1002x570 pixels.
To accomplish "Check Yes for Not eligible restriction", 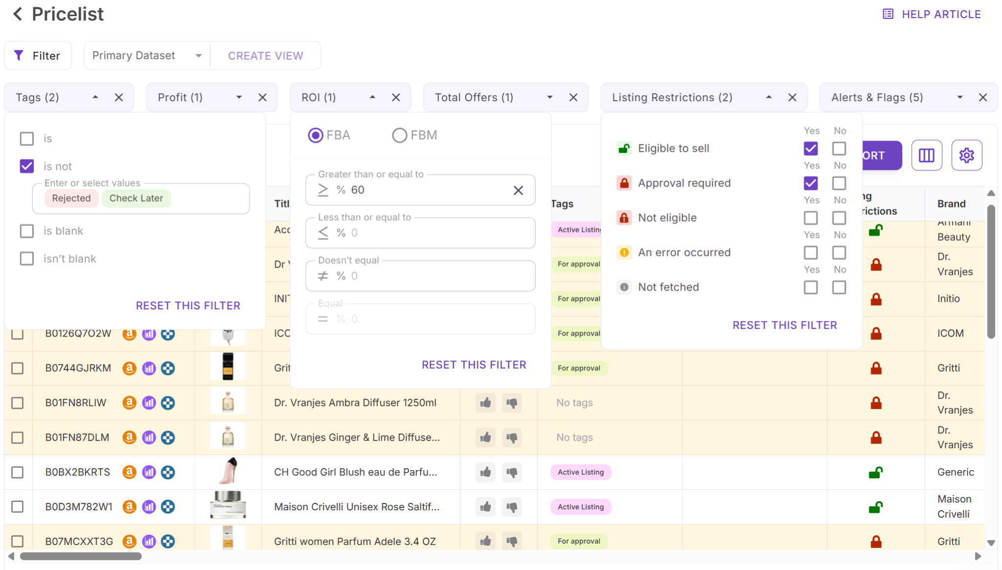I will [811, 218].
